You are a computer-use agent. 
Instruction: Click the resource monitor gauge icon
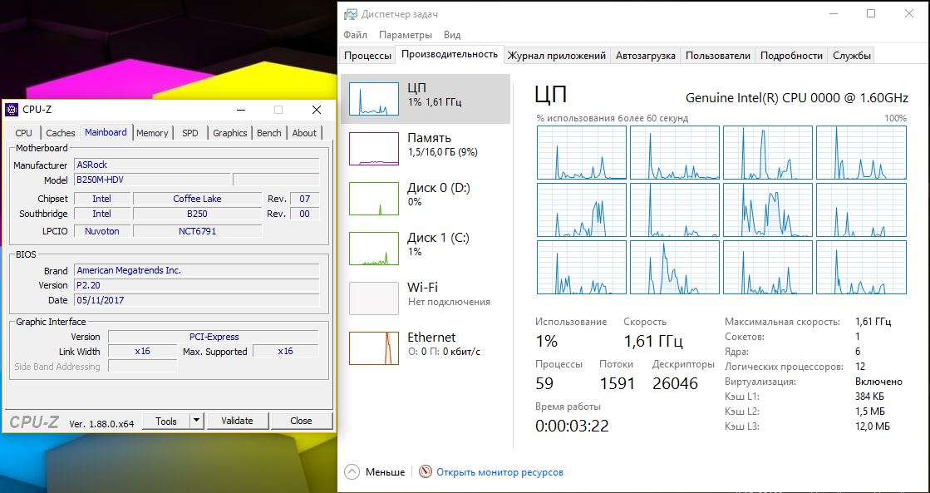tap(426, 472)
